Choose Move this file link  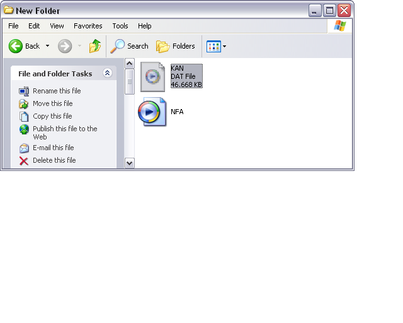coord(53,103)
